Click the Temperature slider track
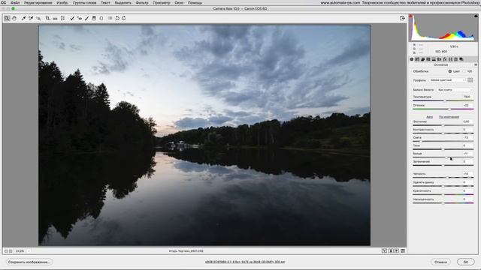481x270 pixels. [x=443, y=100]
